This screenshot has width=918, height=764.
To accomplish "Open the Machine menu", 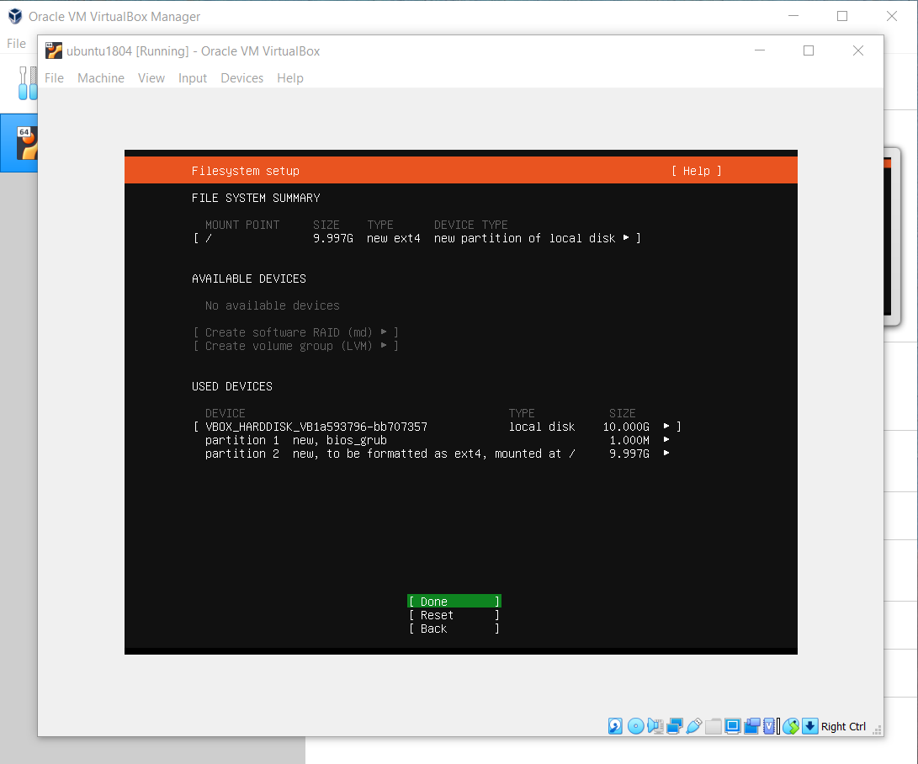I will (x=101, y=77).
